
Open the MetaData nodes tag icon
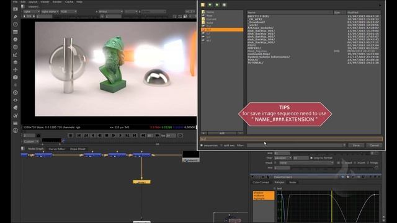tap(15, 108)
